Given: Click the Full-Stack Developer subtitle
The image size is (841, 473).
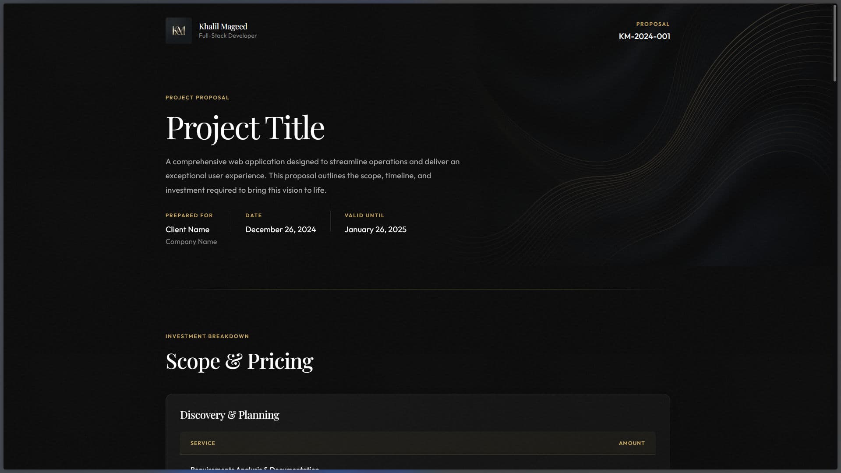Looking at the screenshot, I should (x=228, y=36).
